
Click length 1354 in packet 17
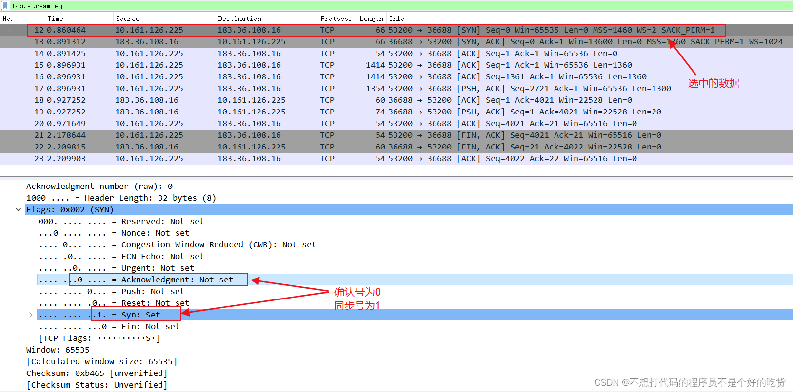[x=375, y=89]
